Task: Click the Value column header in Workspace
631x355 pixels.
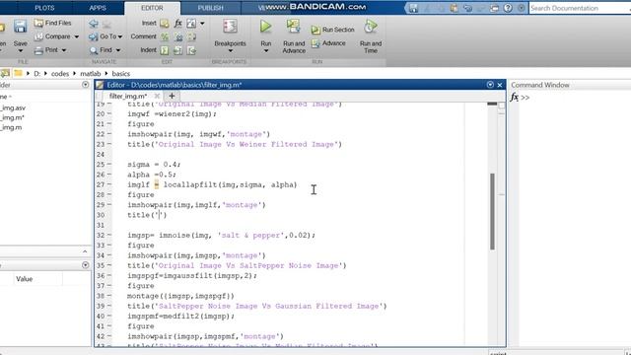Action: [24, 279]
